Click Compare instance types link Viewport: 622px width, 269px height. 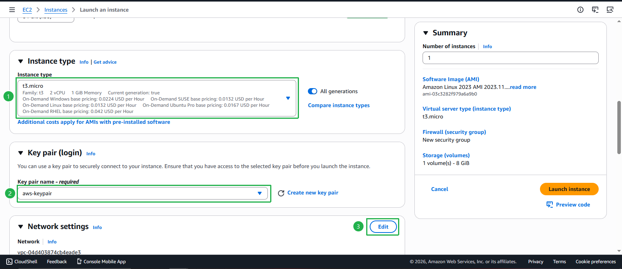click(x=339, y=105)
